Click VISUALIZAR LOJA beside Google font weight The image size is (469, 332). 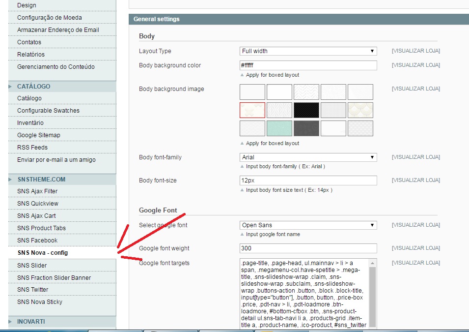coord(415,248)
